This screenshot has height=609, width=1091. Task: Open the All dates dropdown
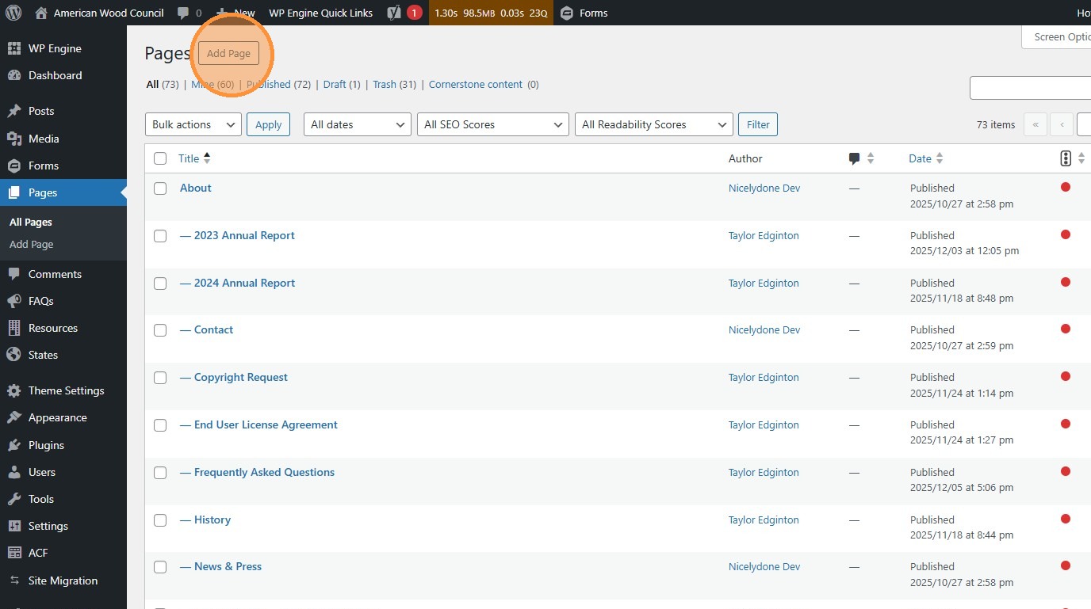pos(358,124)
